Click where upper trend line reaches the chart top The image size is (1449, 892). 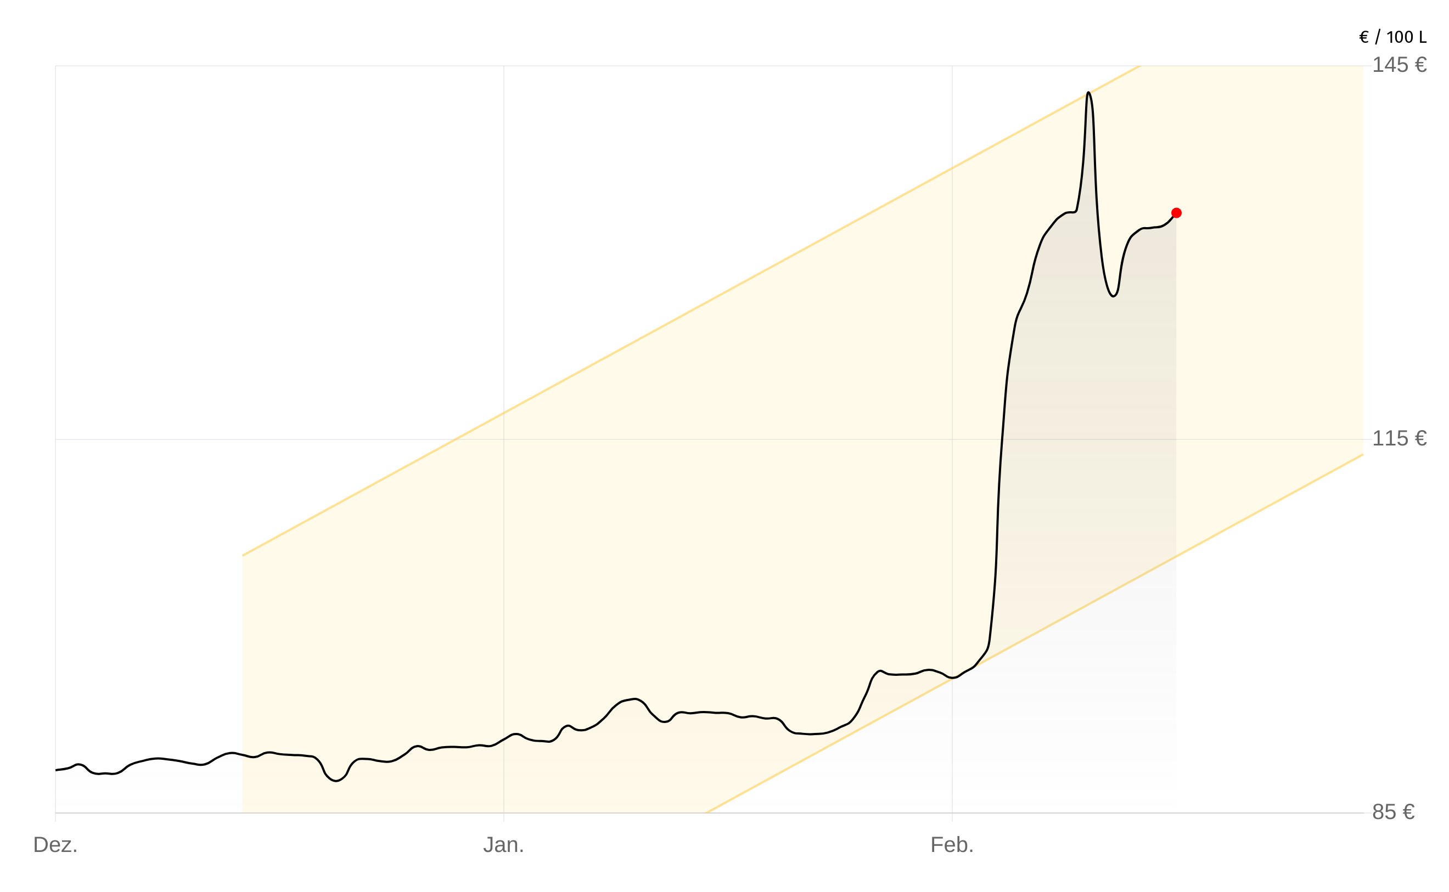pyautogui.click(x=1139, y=66)
